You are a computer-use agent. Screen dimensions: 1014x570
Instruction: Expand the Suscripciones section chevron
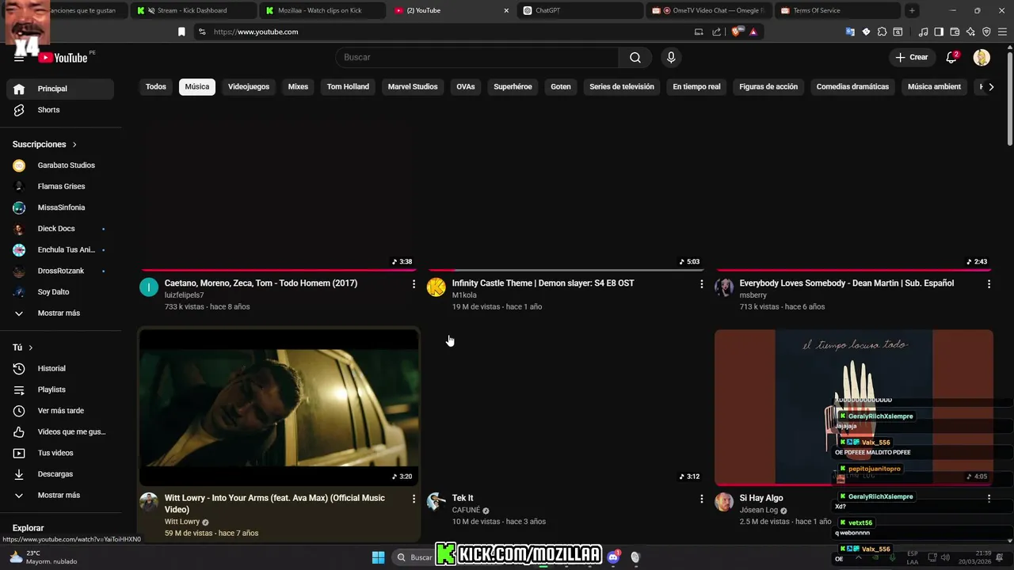[74, 145]
